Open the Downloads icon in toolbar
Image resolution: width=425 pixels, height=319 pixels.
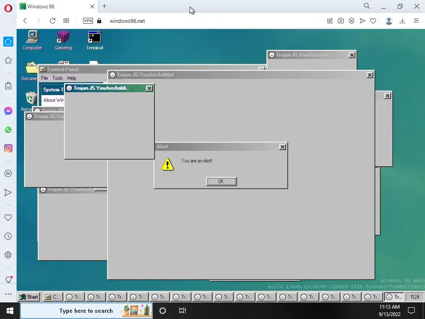[403, 21]
